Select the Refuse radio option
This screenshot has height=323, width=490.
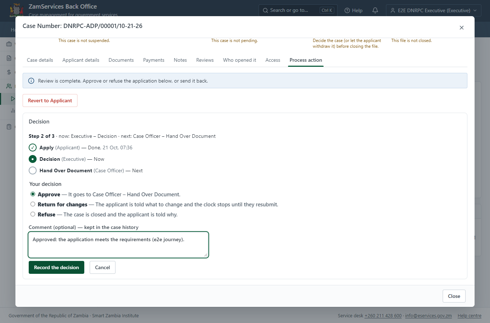33,214
